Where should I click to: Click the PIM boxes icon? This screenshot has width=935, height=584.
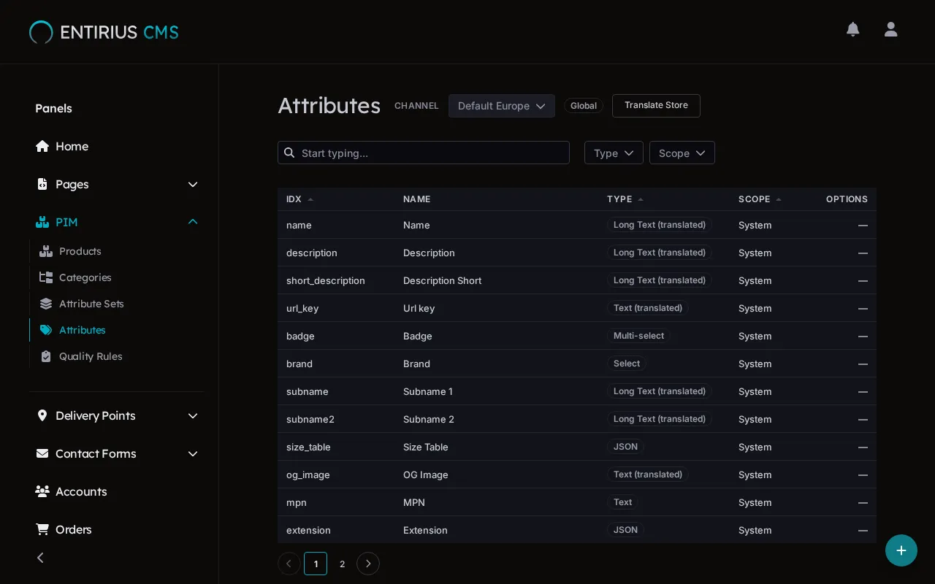click(x=42, y=222)
